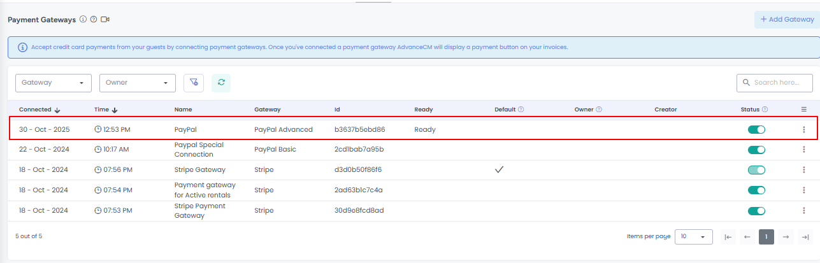This screenshot has width=820, height=263.
Task: Click the Id 30d9e8fcd8ad
Action: 359,210
